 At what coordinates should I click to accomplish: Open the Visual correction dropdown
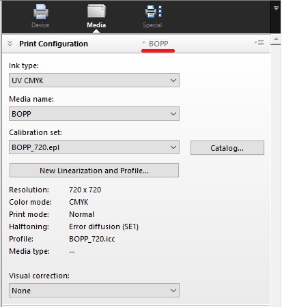[94, 291]
